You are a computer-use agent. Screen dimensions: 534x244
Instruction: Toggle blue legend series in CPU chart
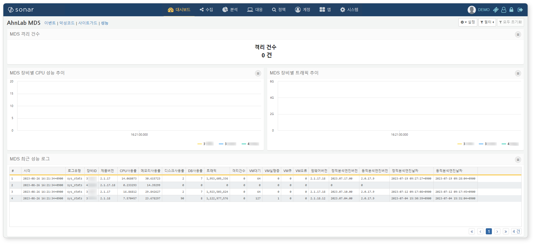[x=227, y=144]
